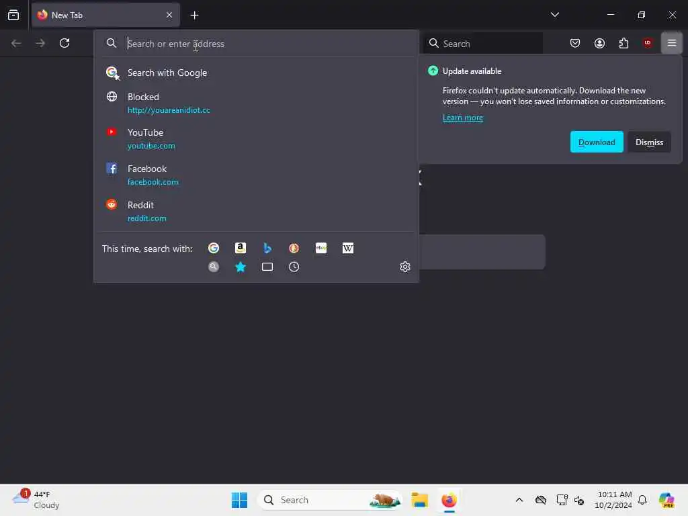Open the Facebook suggestion
This screenshot has width=688, height=516.
tap(256, 175)
